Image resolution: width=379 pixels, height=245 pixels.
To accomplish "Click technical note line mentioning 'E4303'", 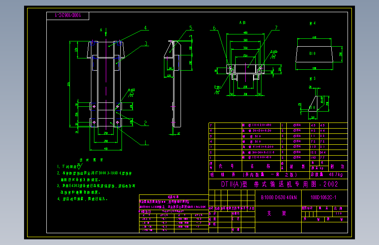I will pyautogui.click(x=96, y=186).
